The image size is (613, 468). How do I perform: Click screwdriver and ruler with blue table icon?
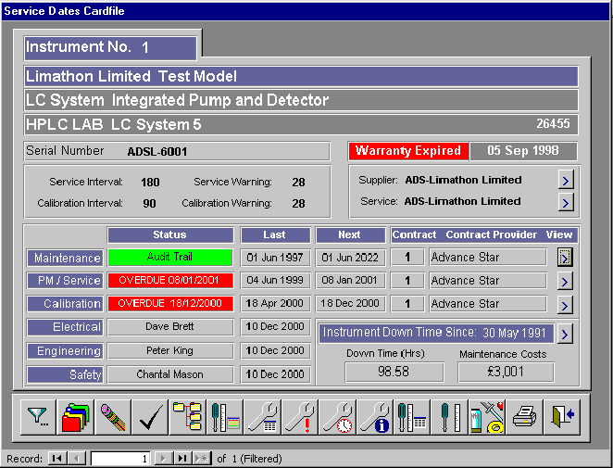413,417
